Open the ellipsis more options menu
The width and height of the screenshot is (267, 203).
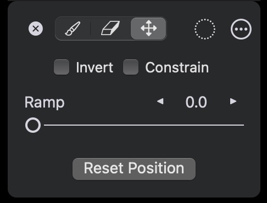[x=241, y=29]
